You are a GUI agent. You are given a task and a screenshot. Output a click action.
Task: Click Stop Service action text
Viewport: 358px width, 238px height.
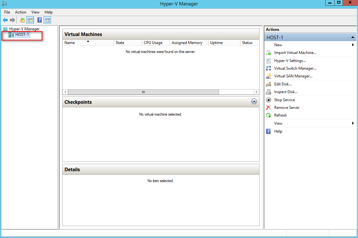285,100
